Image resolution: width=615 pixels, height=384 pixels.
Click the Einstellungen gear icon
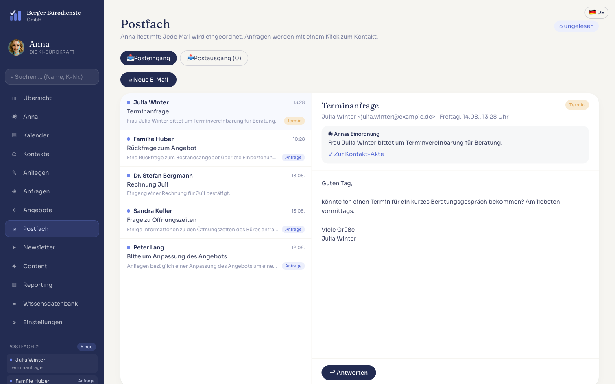pyautogui.click(x=14, y=322)
